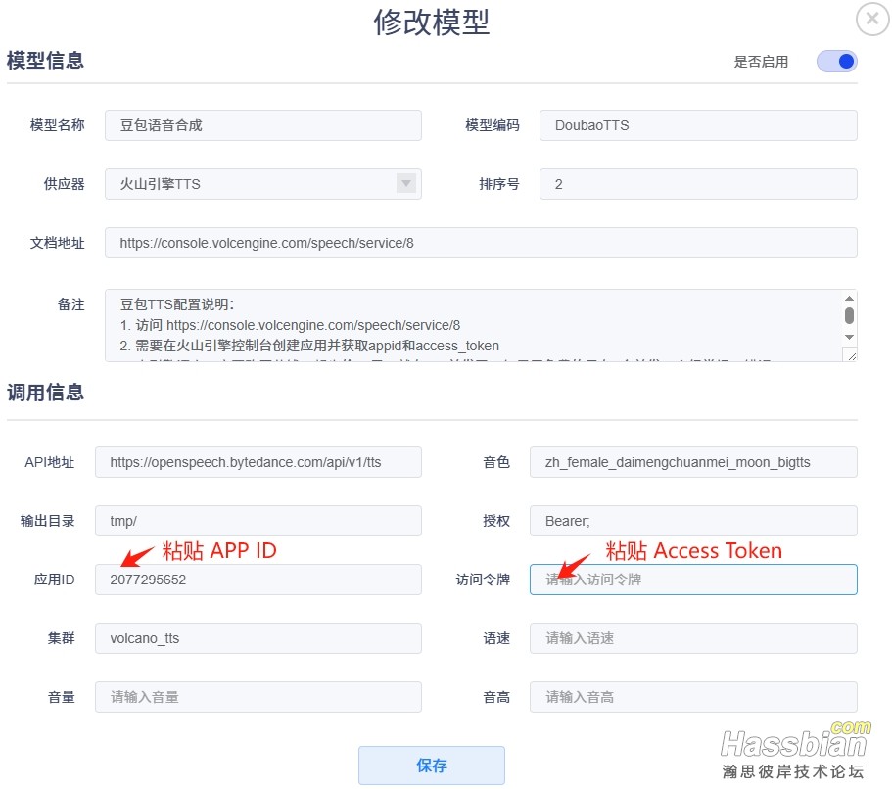
Task: Click the 文档地址 URL input field
Action: [x=481, y=243]
